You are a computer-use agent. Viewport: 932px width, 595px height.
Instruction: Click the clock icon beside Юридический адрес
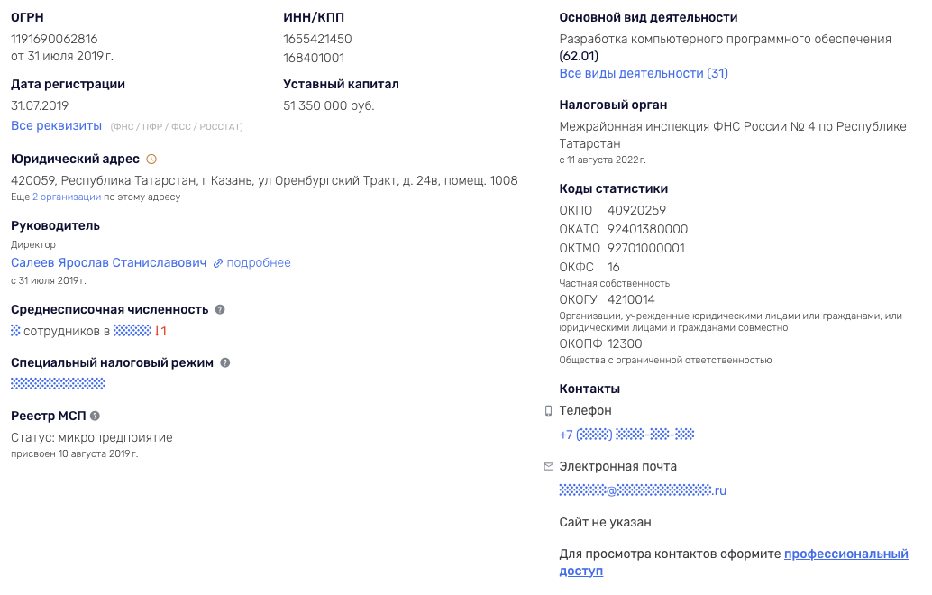(151, 159)
